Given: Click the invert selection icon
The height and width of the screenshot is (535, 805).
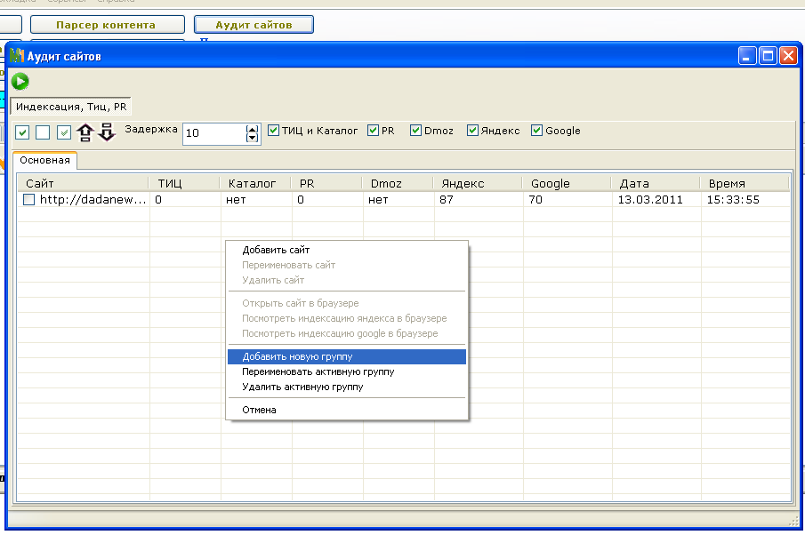Looking at the screenshot, I should click(64, 133).
